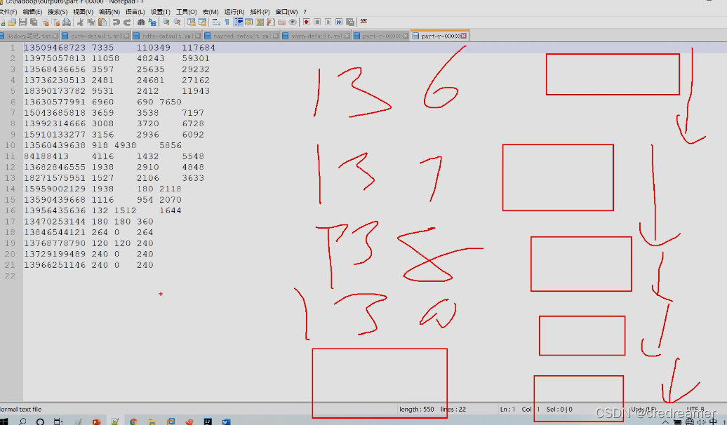The height and width of the screenshot is (425, 727).
Task: Open Word from the taskbar
Action: tap(226, 421)
